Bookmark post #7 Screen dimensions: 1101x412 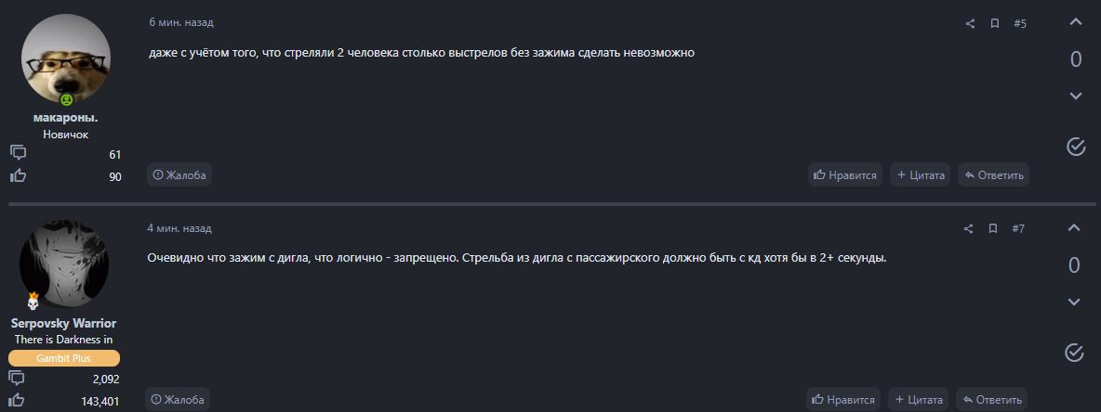(992, 228)
